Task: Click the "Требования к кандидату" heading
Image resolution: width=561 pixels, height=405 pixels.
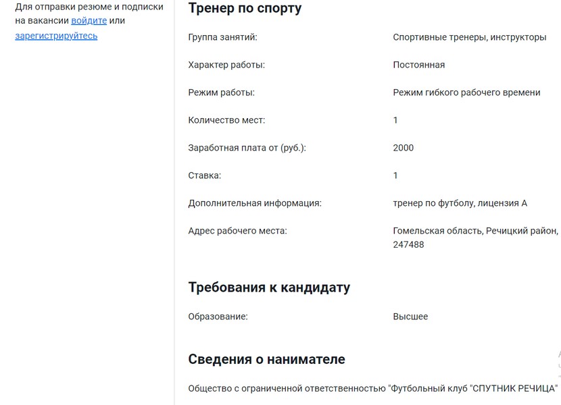Action: [x=269, y=288]
